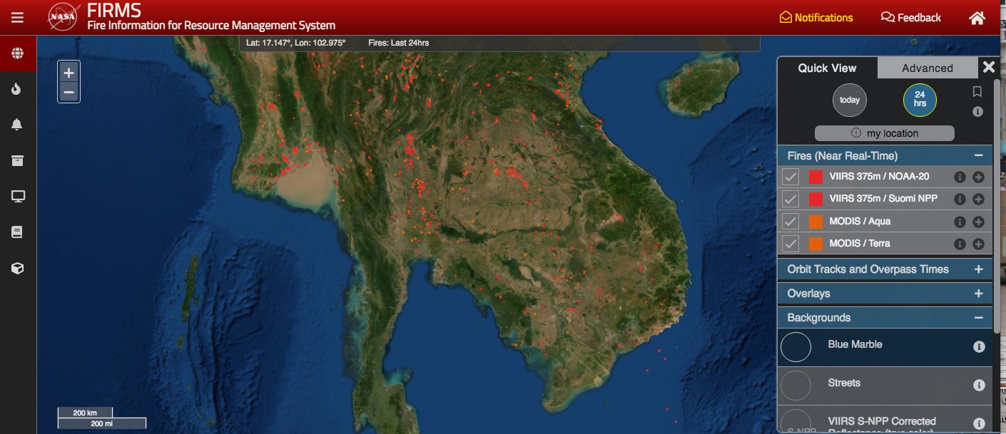Toggle VIIRS 375m / Suomi NPP checkbox
Image resolution: width=1006 pixels, height=434 pixels.
pyautogui.click(x=791, y=199)
